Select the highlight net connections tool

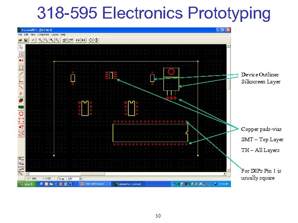click(21, 133)
